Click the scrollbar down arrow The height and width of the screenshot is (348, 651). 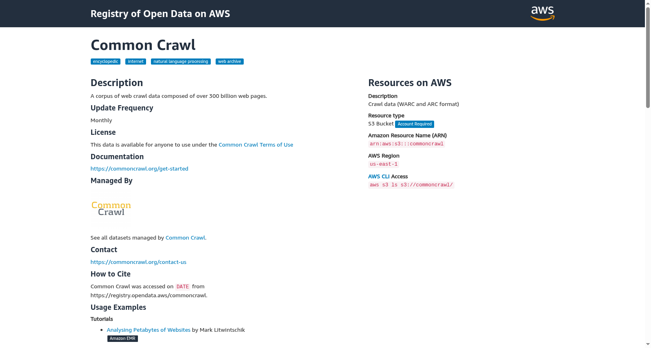pos(648,344)
